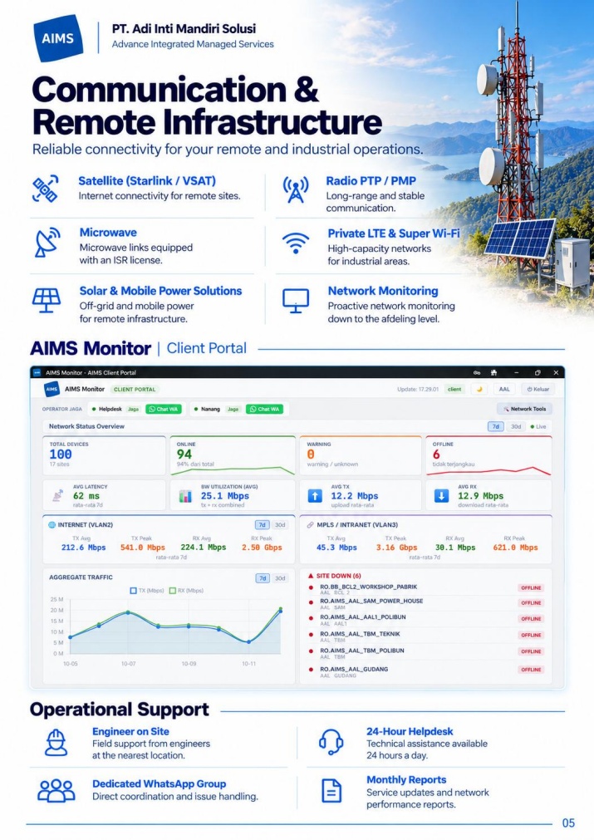
Task: Click the Update: 17.29.01 timestamp
Action: 418,390
